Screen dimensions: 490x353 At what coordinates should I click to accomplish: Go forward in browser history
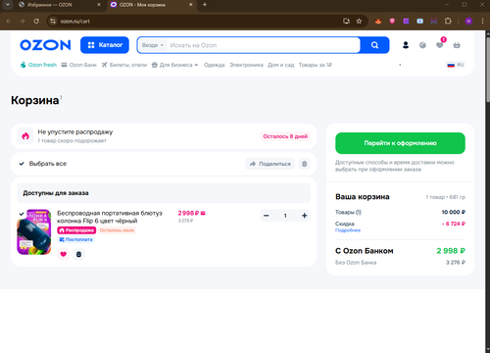point(23,21)
